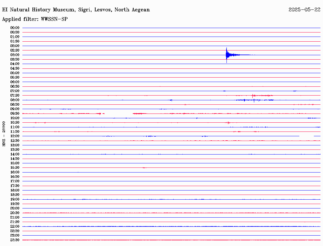This screenshot has width=323, height=246.
Task: Select the 15:00 time label
Action: pos(15,163)
